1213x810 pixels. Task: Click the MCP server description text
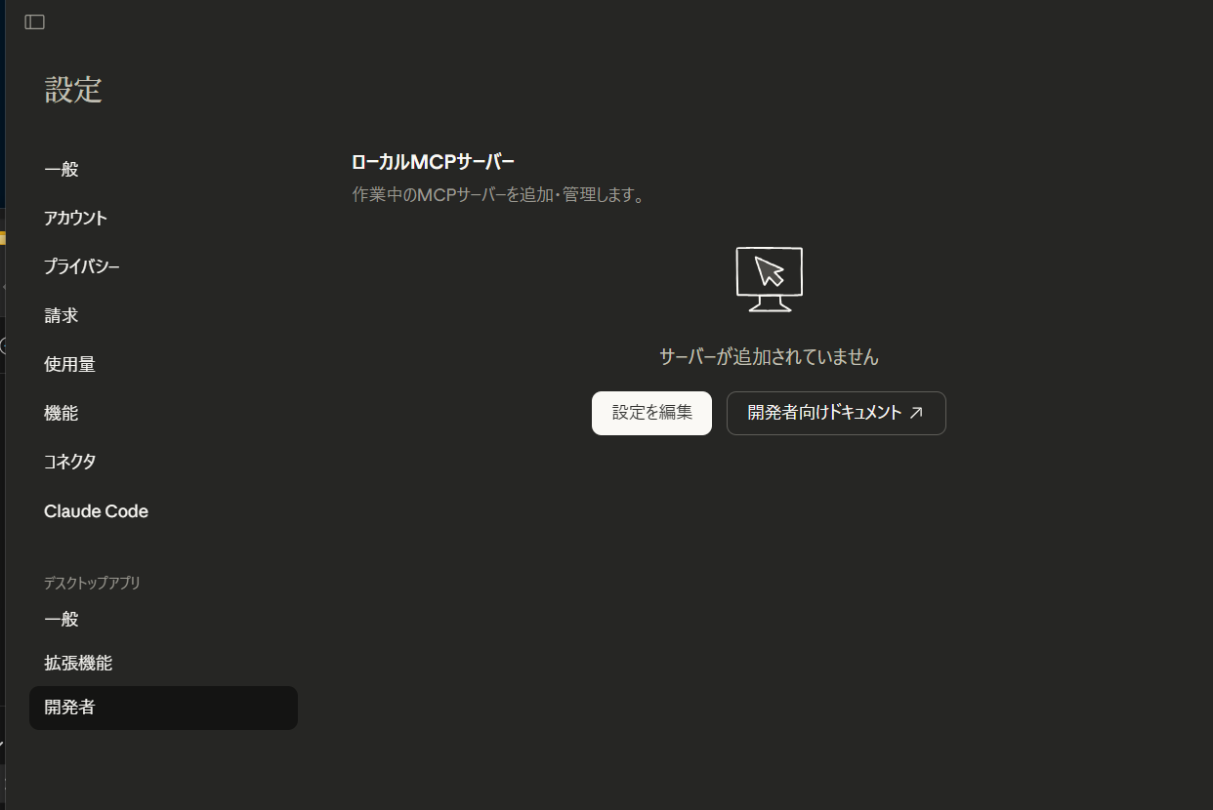498,195
